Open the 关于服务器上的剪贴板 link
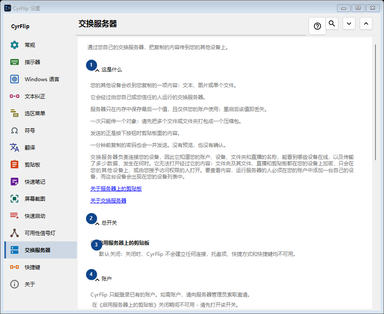The height and width of the screenshot is (314, 384). [x=116, y=189]
